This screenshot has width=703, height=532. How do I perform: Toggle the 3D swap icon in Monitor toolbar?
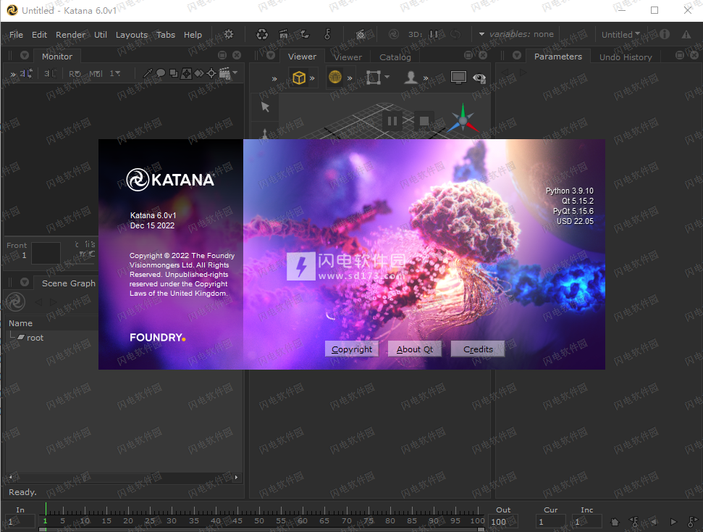[x=50, y=73]
